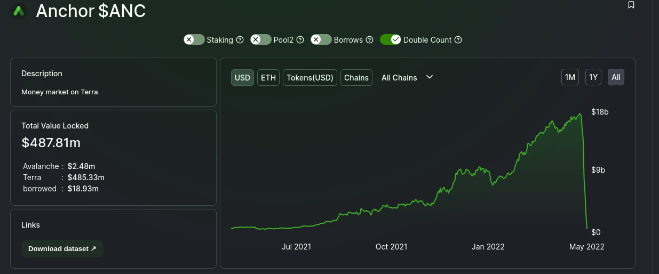The width and height of the screenshot is (659, 274).
Task: Click the Anchor $ANC page title
Action: 91,11
